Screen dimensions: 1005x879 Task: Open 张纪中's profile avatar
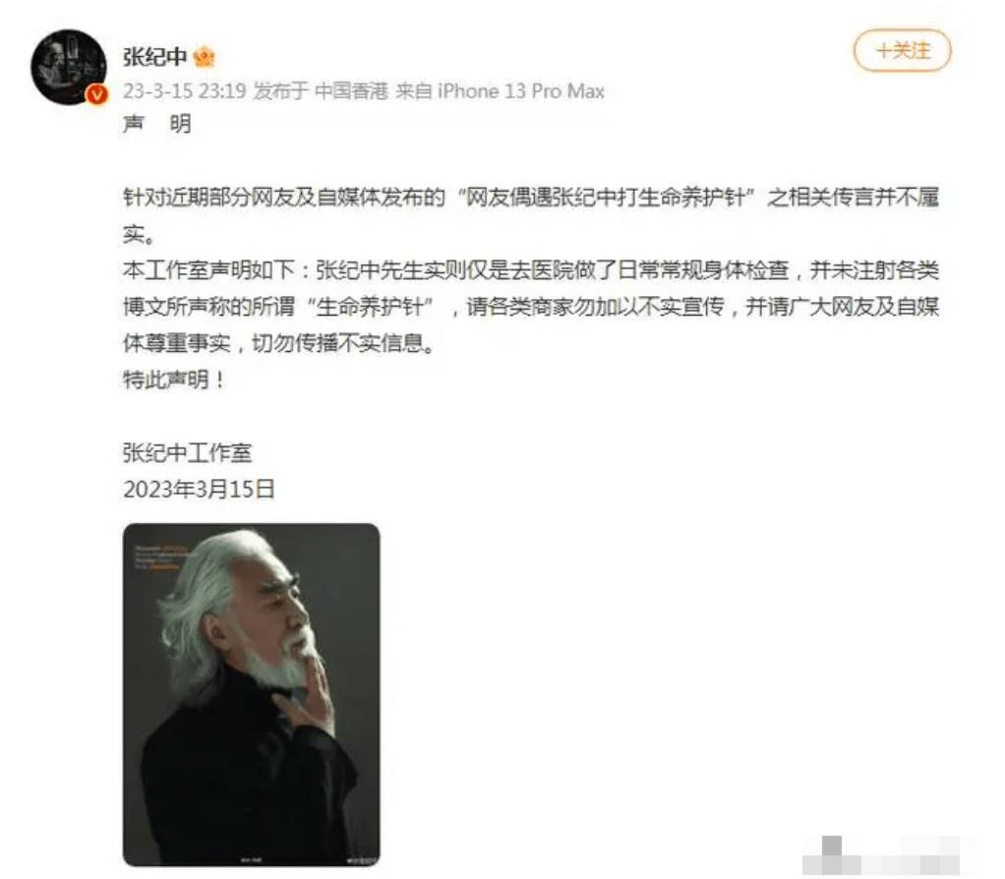point(69,67)
